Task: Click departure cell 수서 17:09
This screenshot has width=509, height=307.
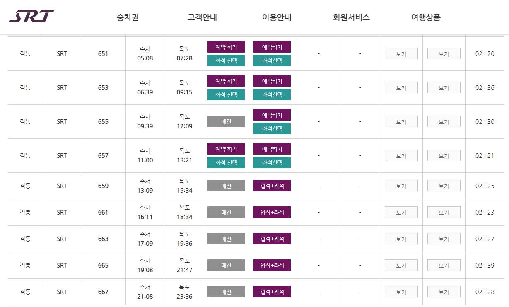Action: [x=145, y=239]
